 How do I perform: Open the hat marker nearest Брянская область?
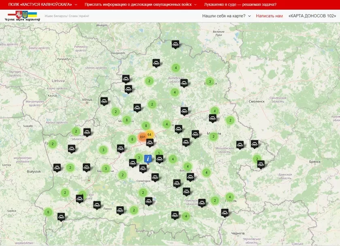coord(261,164)
